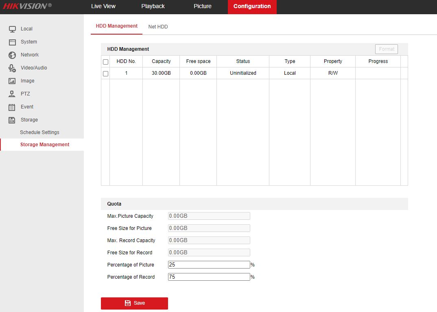
Task: Expand the System settings section
Action: coord(29,42)
